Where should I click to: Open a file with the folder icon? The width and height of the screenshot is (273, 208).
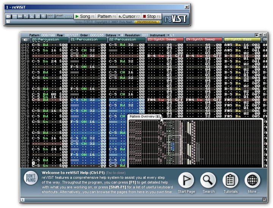click(8, 17)
